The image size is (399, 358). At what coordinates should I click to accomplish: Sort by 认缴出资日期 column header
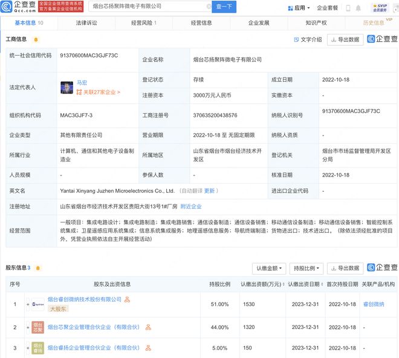(306, 284)
